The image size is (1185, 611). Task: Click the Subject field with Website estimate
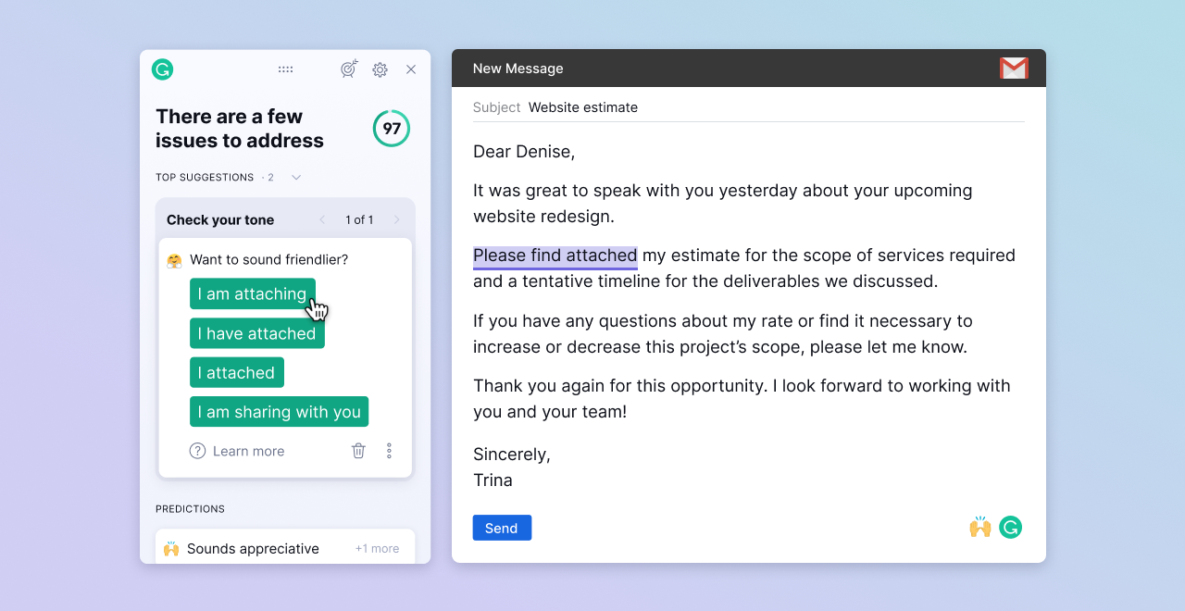coord(582,107)
